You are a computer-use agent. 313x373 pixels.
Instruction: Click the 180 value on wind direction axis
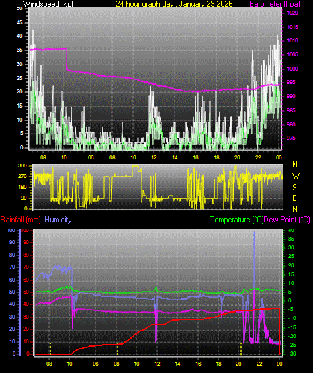click(x=22, y=188)
